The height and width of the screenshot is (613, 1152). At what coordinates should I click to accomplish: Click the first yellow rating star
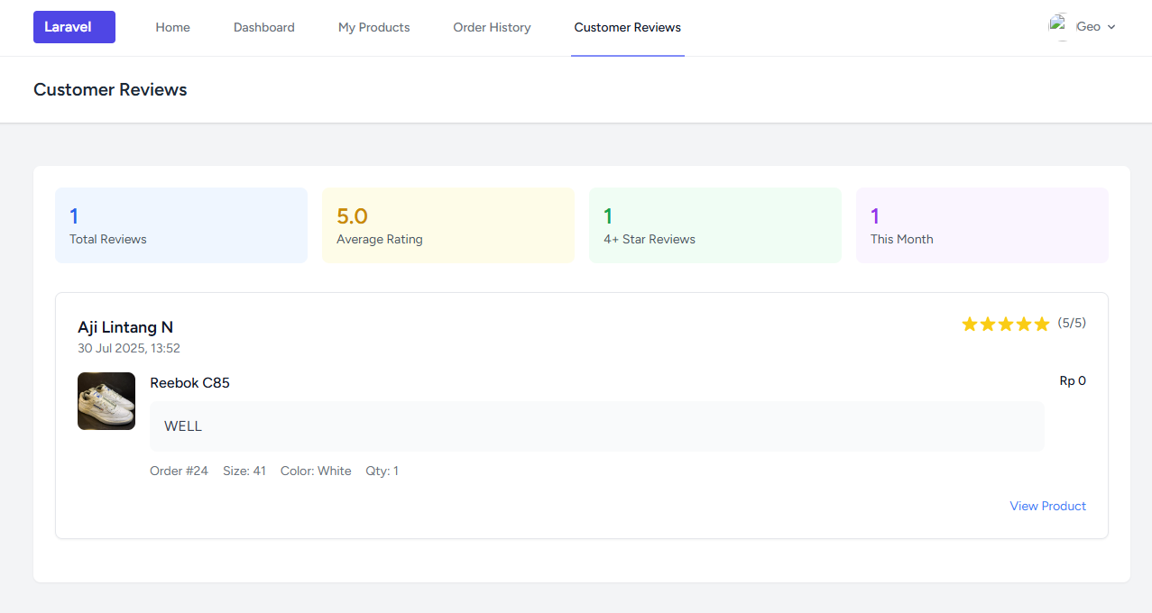pos(970,324)
